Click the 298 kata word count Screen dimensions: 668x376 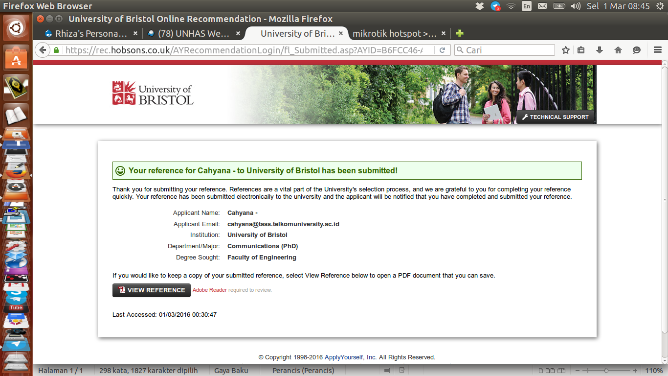pos(148,371)
